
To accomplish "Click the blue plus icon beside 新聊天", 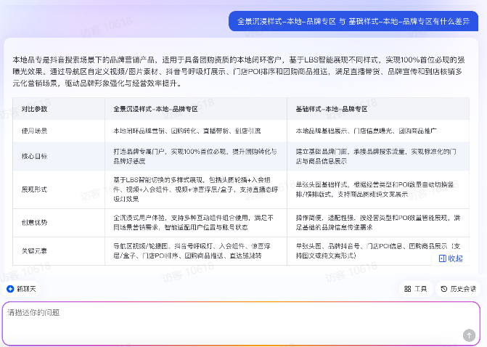I will click(10, 289).
